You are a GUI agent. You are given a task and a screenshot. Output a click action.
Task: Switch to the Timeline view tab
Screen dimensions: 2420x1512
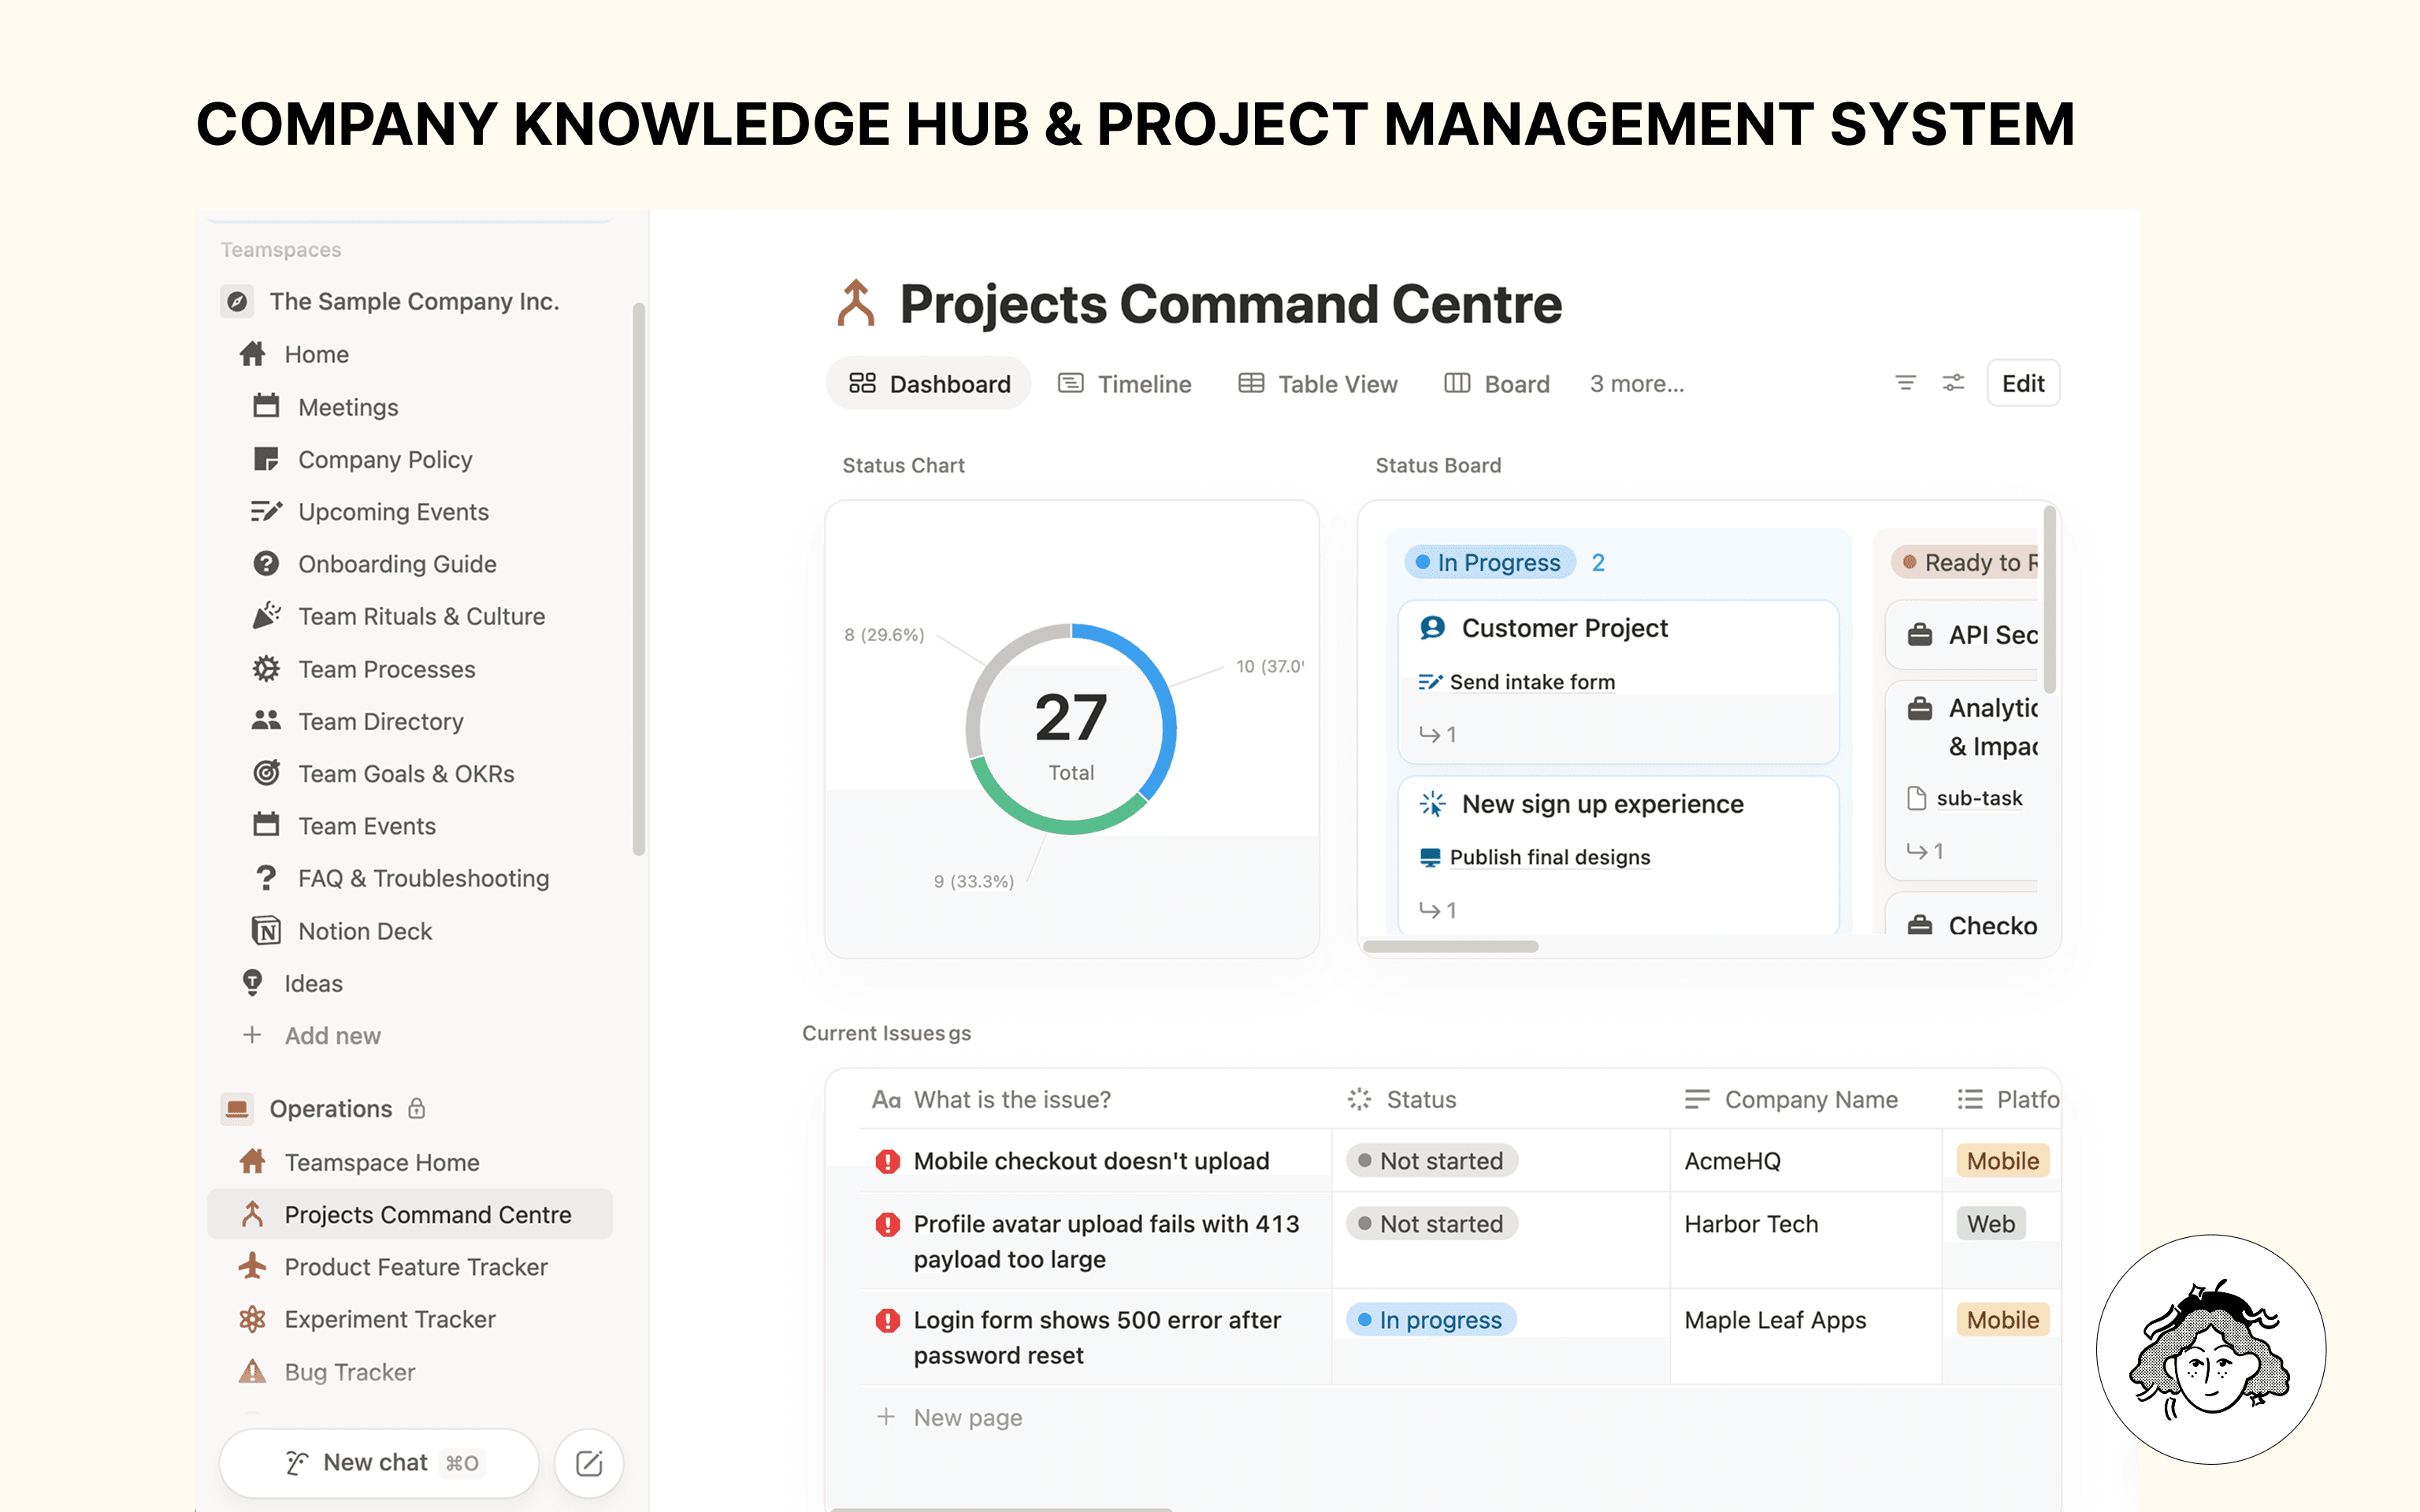(1125, 383)
